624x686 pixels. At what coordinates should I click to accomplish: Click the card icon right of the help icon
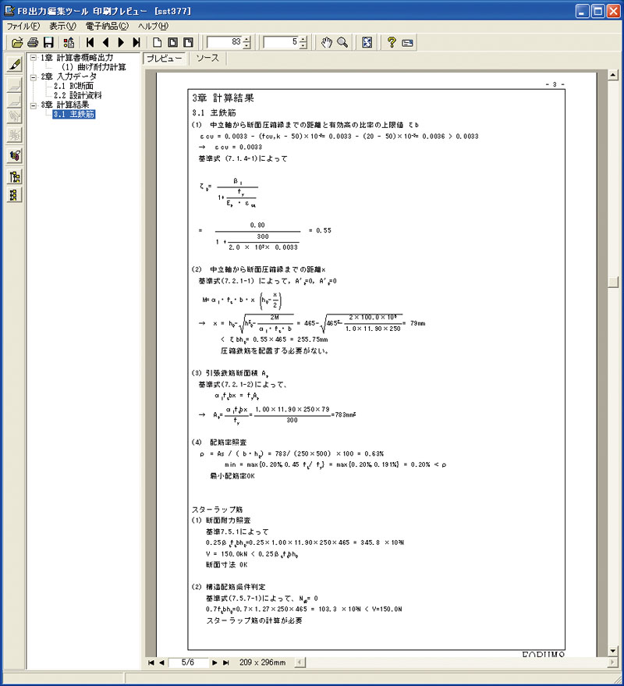coord(407,43)
